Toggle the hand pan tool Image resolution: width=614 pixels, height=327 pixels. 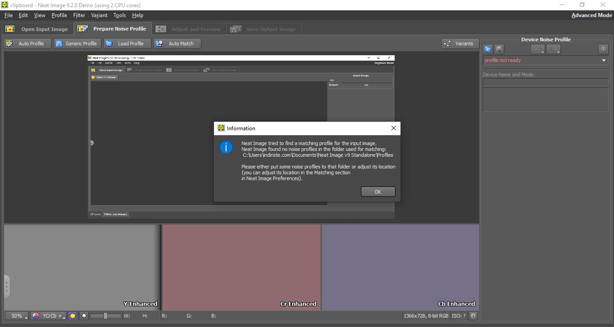point(72,316)
